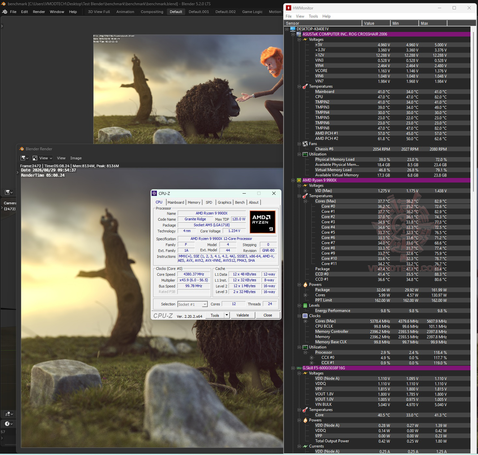Click the CPU-Z window title icon

pos(155,193)
